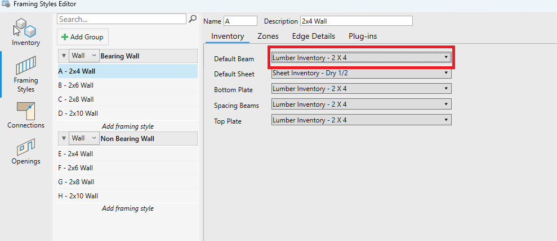Click the Search input box

pos(122,19)
